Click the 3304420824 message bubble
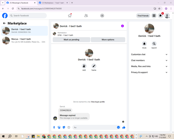The height and width of the screenshot is (139, 174). [x=65, y=110]
